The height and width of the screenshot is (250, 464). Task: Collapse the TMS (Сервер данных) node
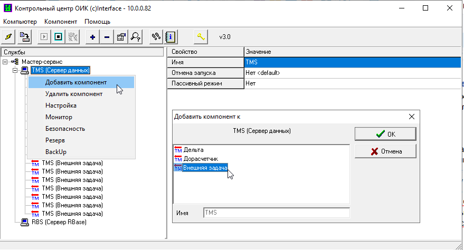tap(15, 70)
